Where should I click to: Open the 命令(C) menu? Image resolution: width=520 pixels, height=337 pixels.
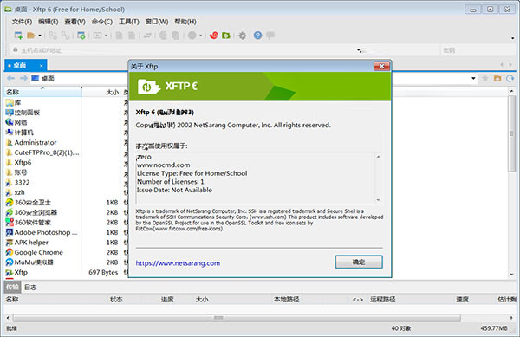tap(102, 22)
